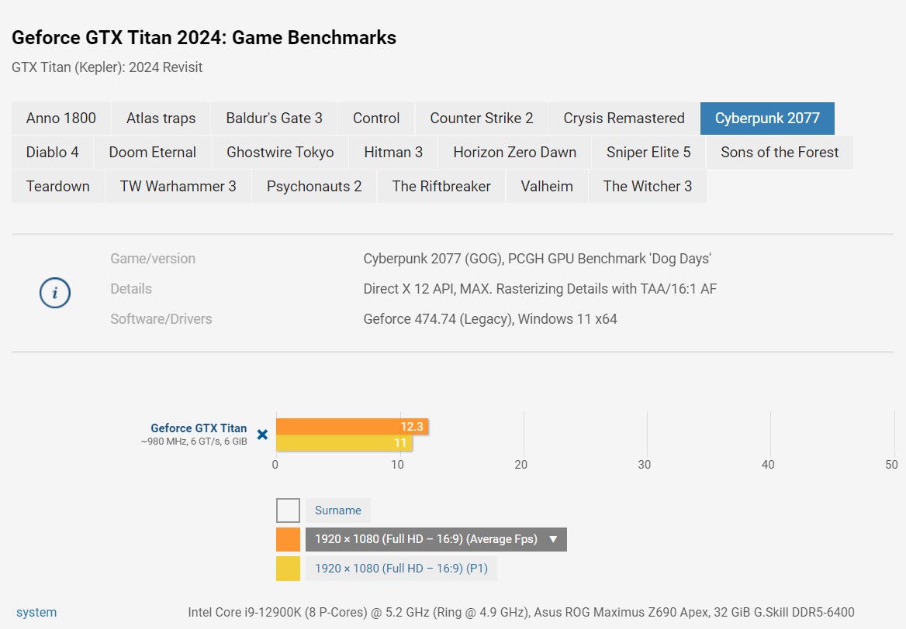The image size is (906, 629).
Task: View Doom Eternal benchmark tab
Action: tap(153, 153)
